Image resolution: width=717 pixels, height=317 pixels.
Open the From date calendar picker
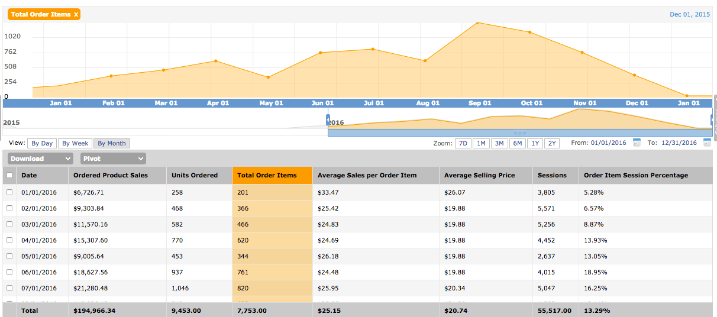tap(637, 143)
